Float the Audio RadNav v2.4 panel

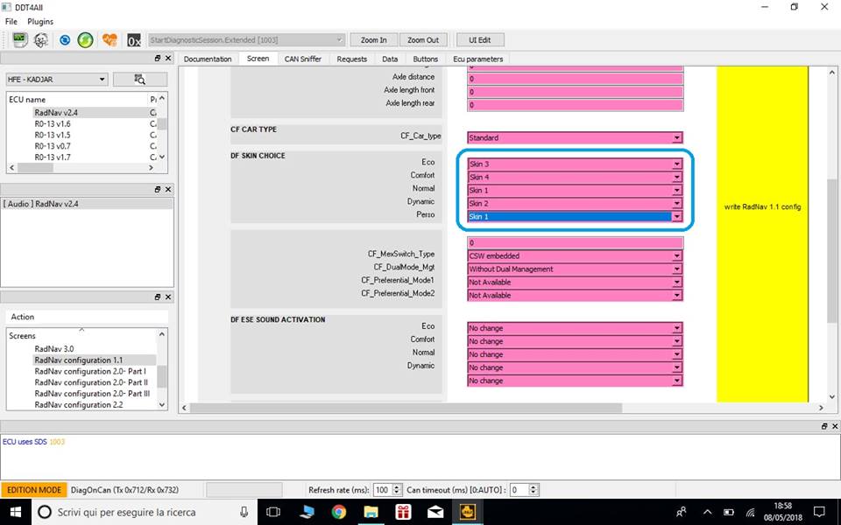[158, 189]
